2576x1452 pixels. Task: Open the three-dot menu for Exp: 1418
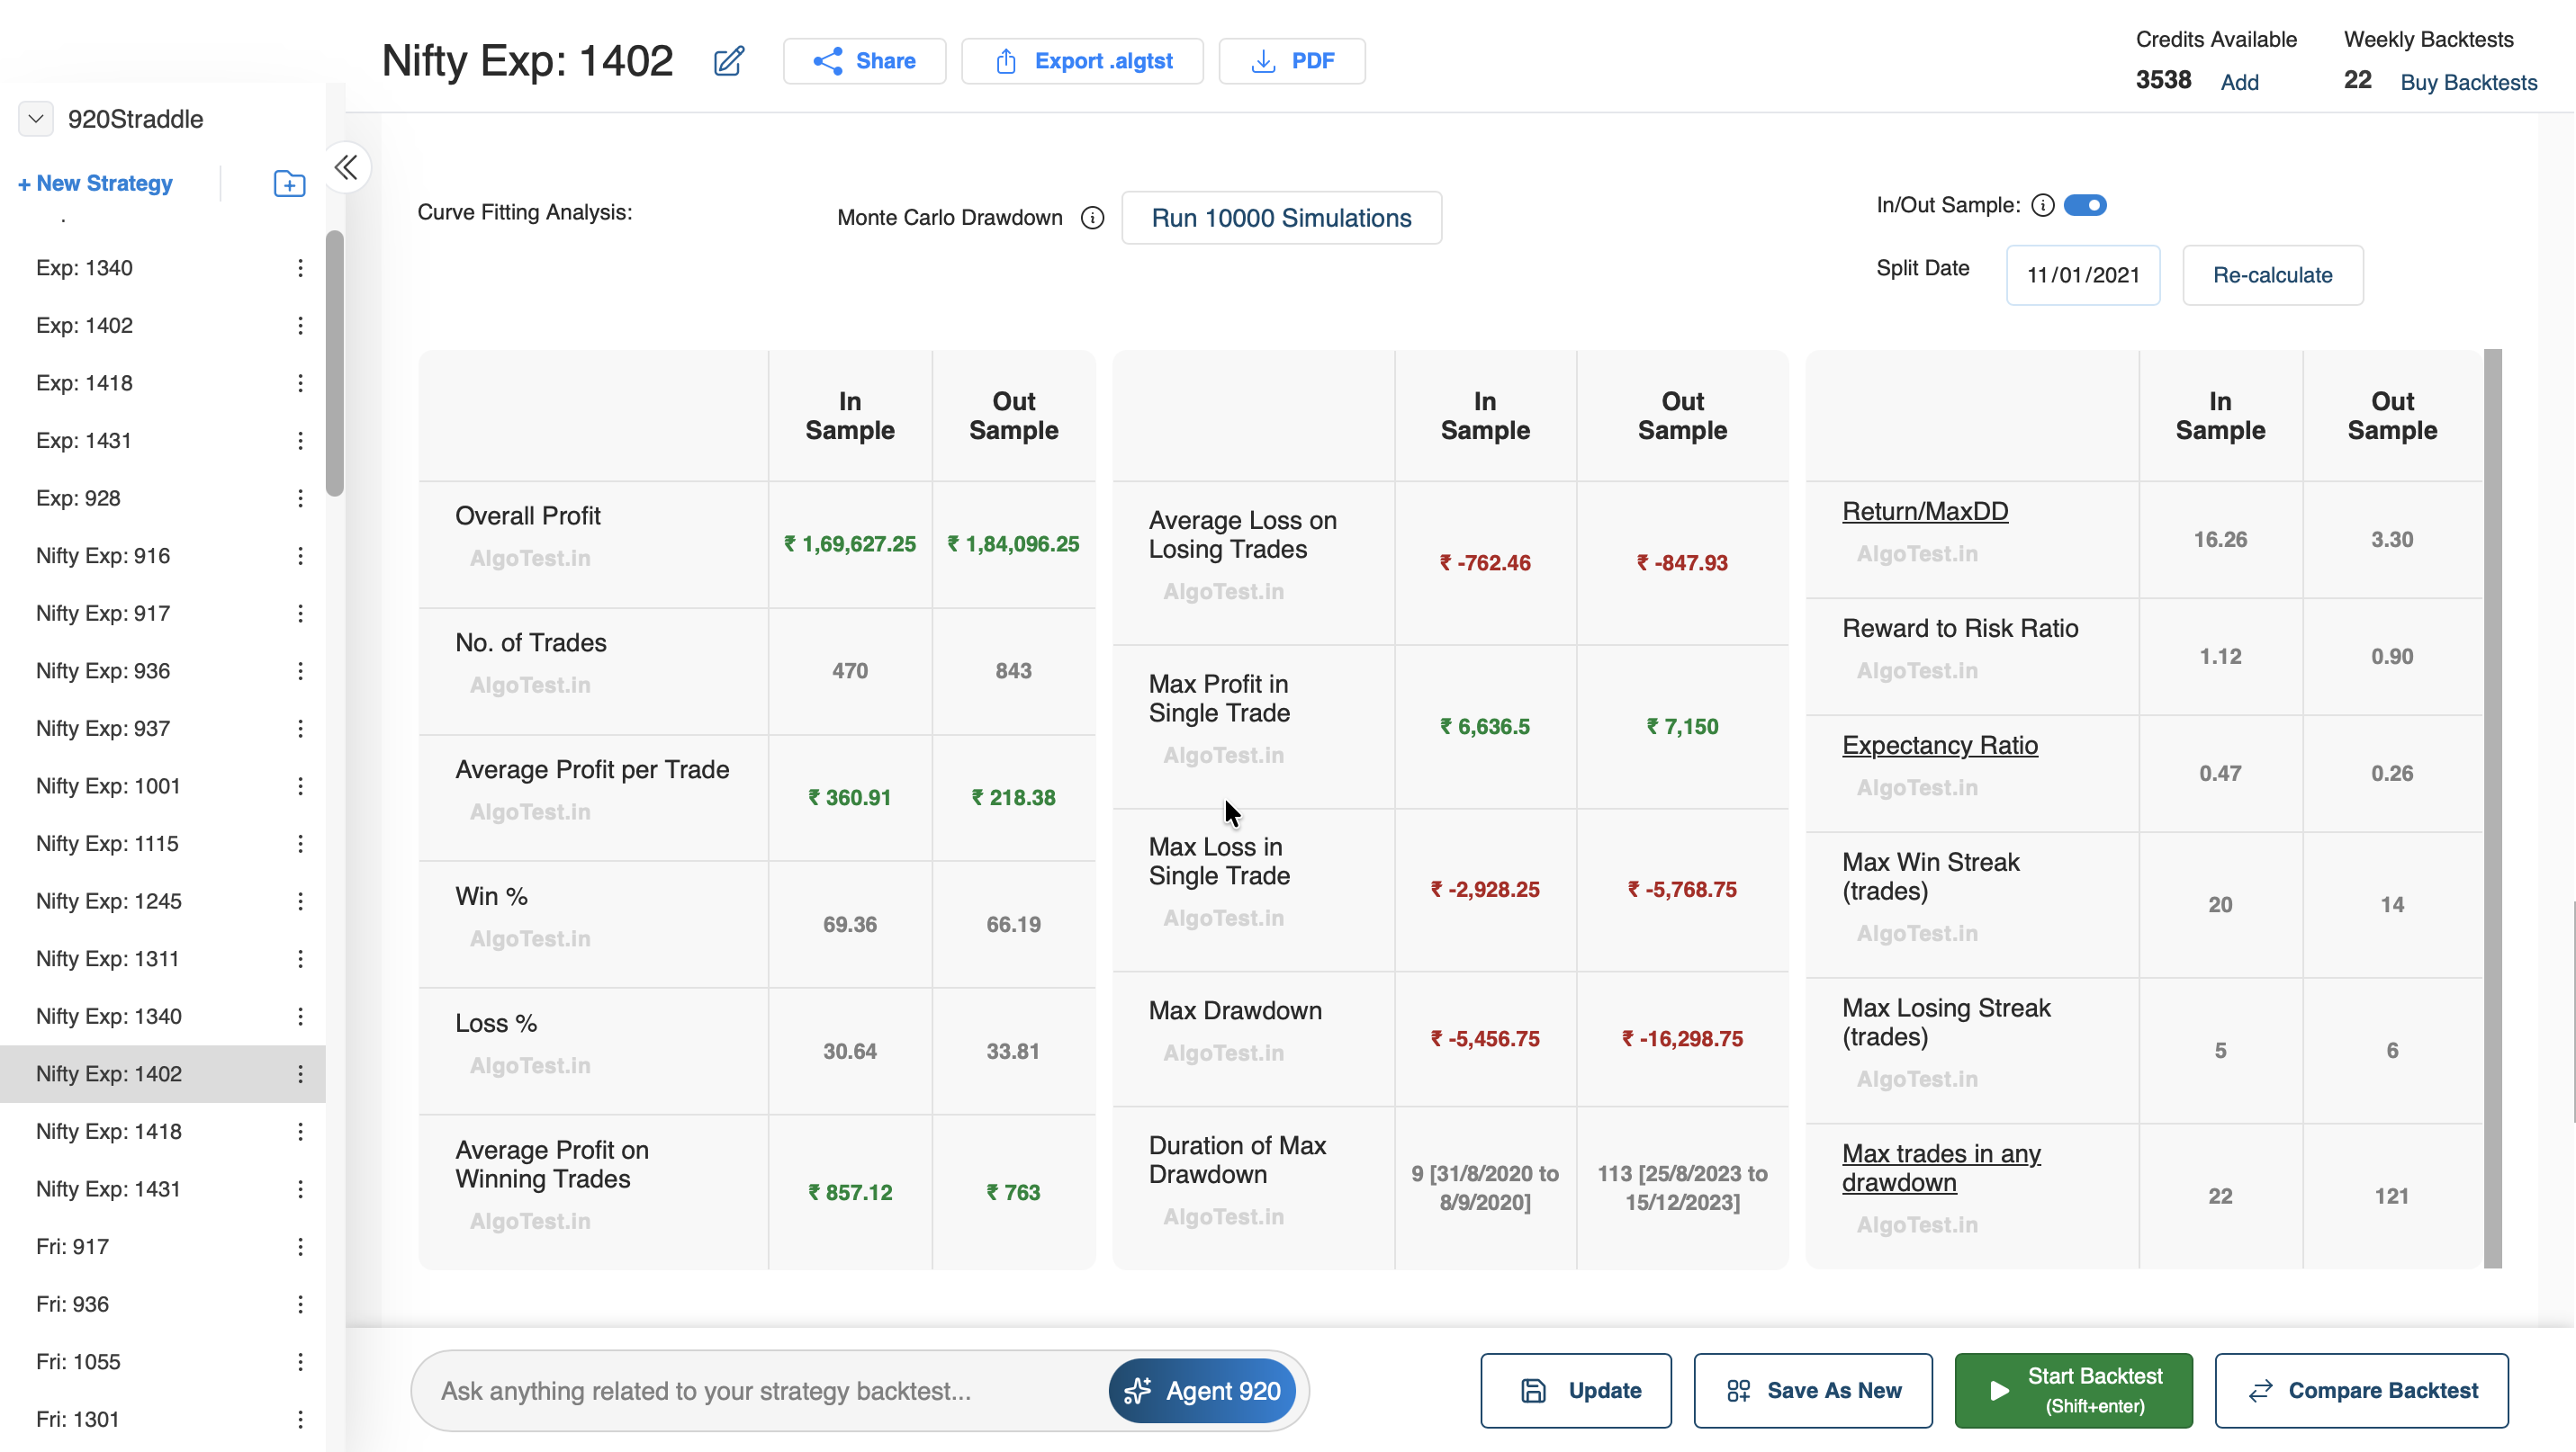tap(300, 384)
